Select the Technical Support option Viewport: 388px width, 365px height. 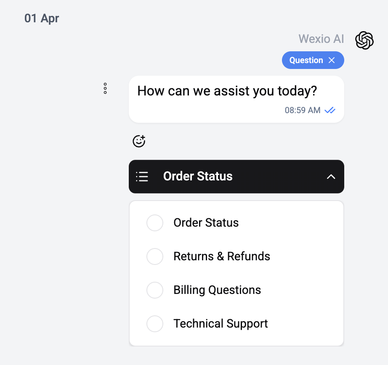155,324
